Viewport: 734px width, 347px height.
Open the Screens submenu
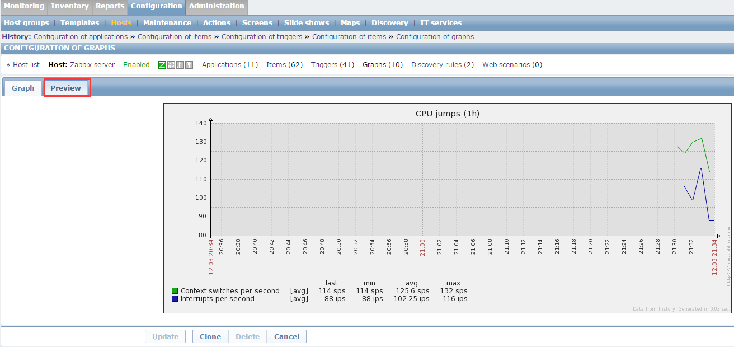(x=257, y=23)
